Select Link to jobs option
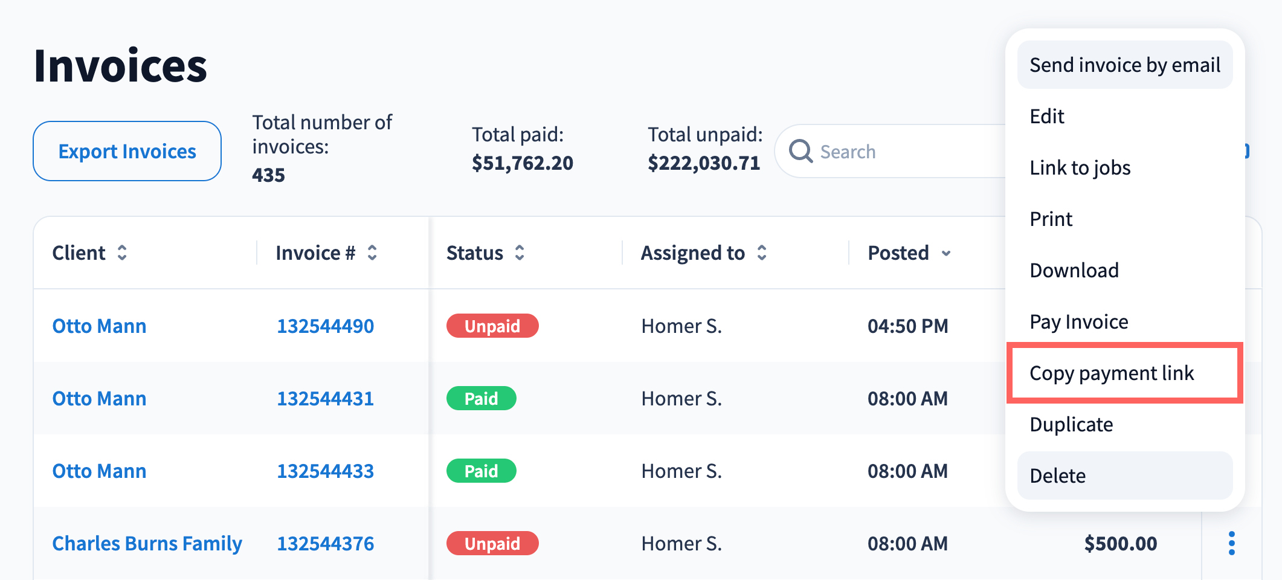The image size is (1282, 580). point(1080,167)
